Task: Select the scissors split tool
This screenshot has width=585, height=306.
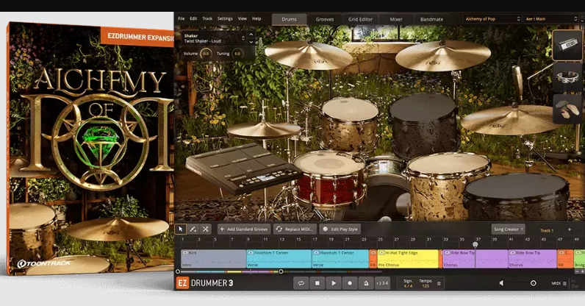Action: point(205,229)
